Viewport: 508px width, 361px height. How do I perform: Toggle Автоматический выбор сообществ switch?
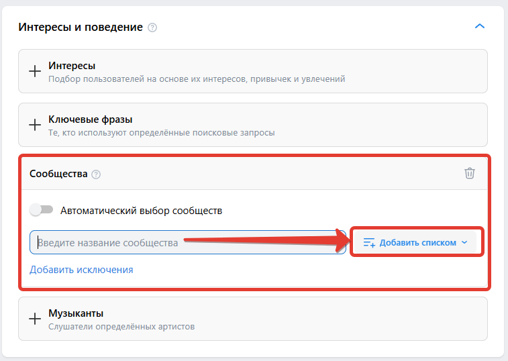tap(41, 209)
